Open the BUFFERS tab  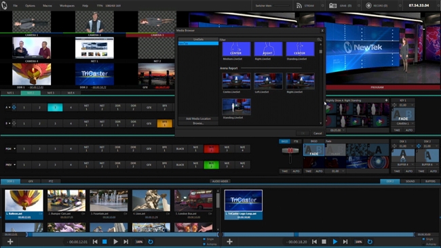click(x=430, y=182)
